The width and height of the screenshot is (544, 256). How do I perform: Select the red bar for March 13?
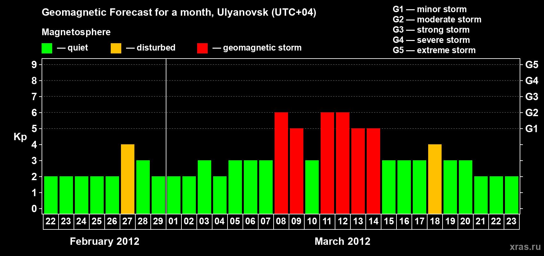coord(358,171)
